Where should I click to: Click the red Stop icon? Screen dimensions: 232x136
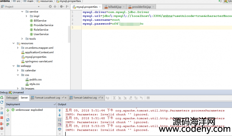[2, 118]
